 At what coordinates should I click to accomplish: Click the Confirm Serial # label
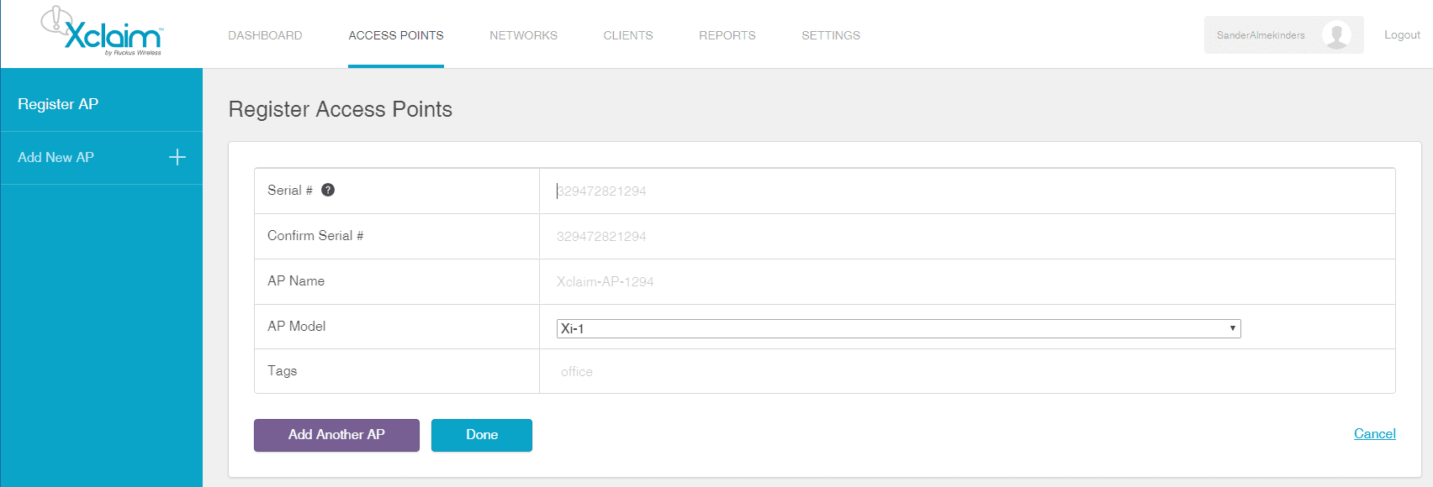(x=315, y=235)
